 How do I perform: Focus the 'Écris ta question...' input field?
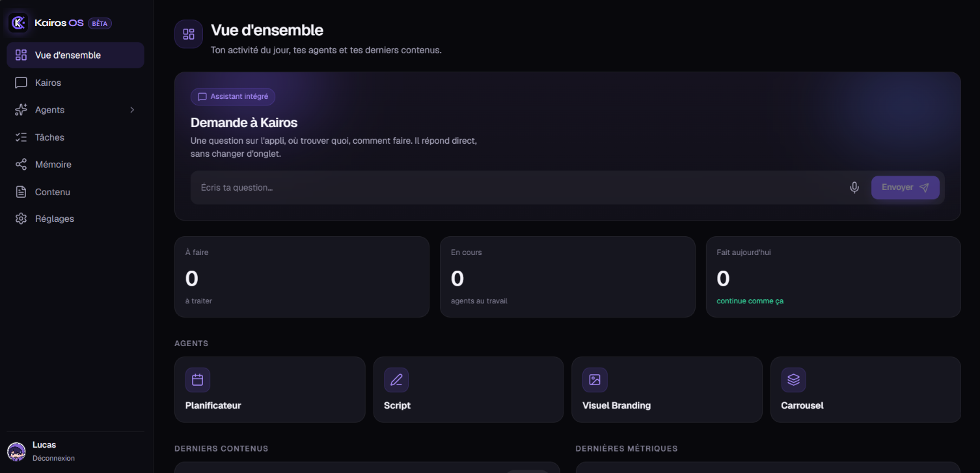517,187
